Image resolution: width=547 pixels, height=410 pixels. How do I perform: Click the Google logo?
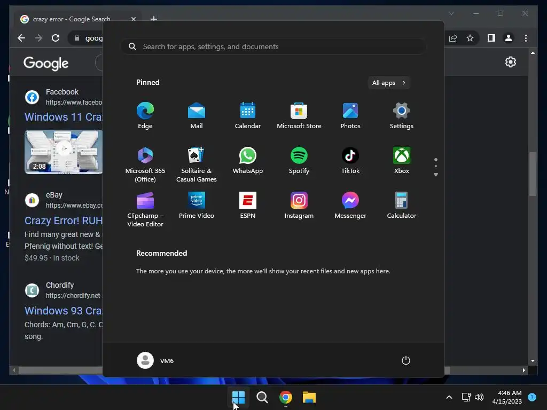pos(46,64)
